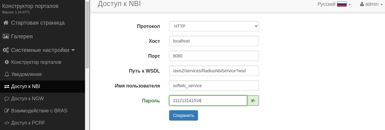The image size is (385, 130).
Task: Go to Стартовая страница in sidebar
Action: tap(38, 23)
